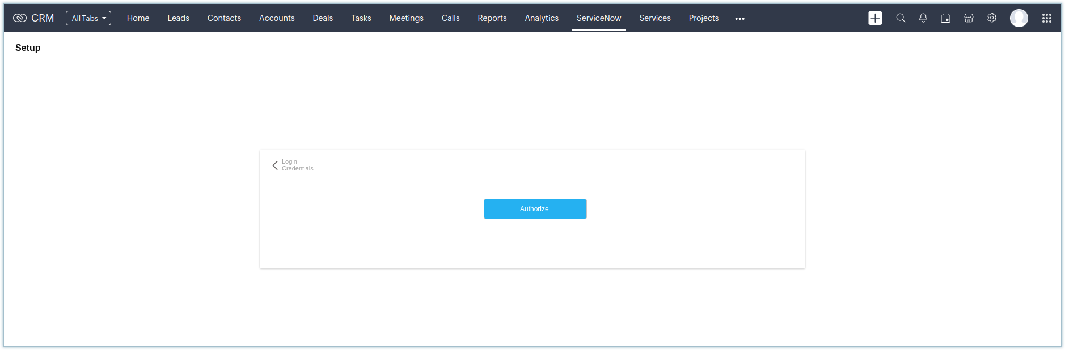
Task: Expand the All Tabs dropdown
Action: [88, 18]
